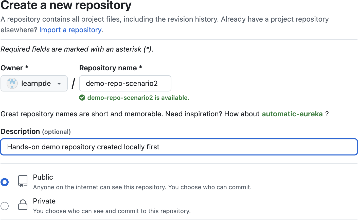This screenshot has height=220, width=358.
Task: Use the suggested name automatic-eureka
Action: [x=292, y=114]
